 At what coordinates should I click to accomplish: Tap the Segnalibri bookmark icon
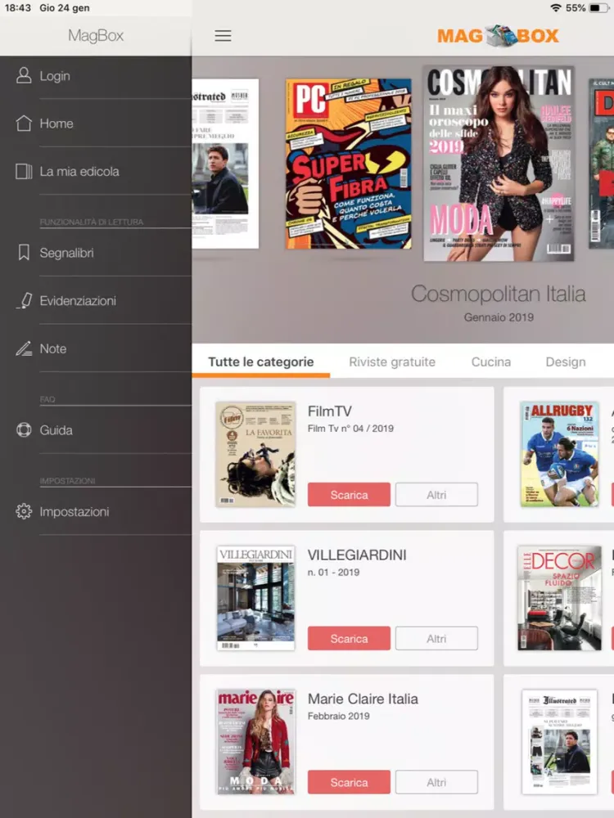click(x=24, y=253)
